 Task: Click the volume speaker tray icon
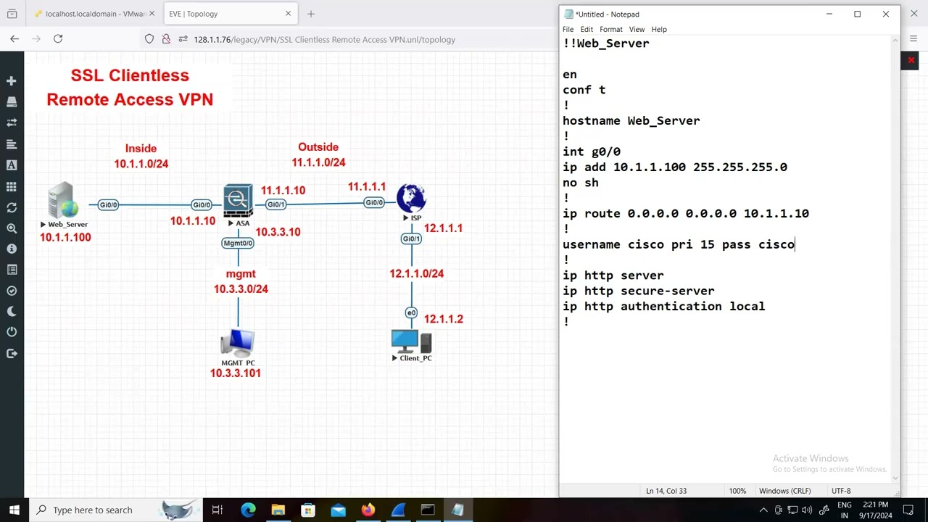(807, 510)
